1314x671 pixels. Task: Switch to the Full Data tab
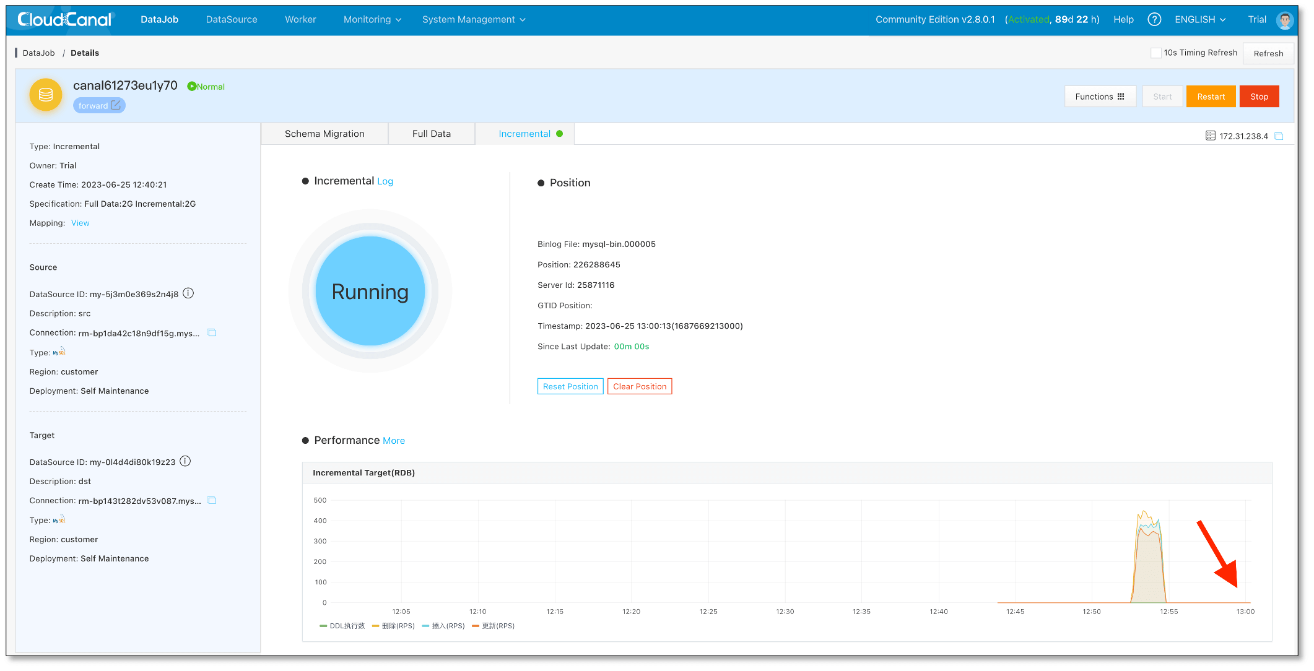point(431,134)
